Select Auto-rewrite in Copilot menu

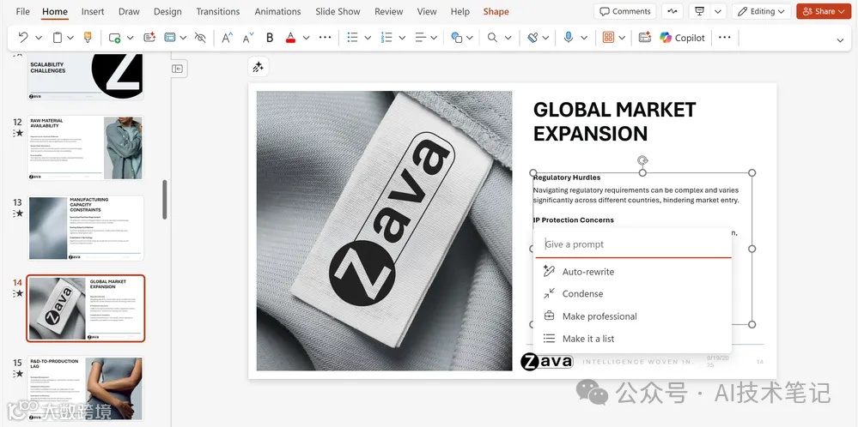588,272
